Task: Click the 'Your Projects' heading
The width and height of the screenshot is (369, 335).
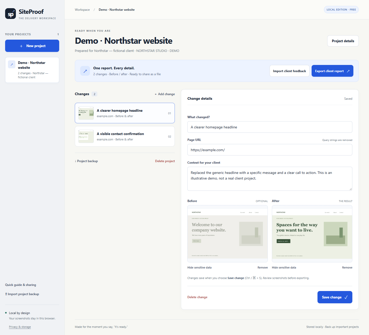Action: pyautogui.click(x=18, y=34)
